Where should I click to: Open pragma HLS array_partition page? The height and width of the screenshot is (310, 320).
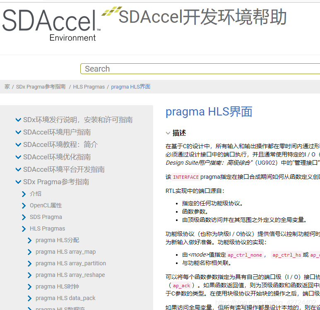pyautogui.click(x=71, y=263)
